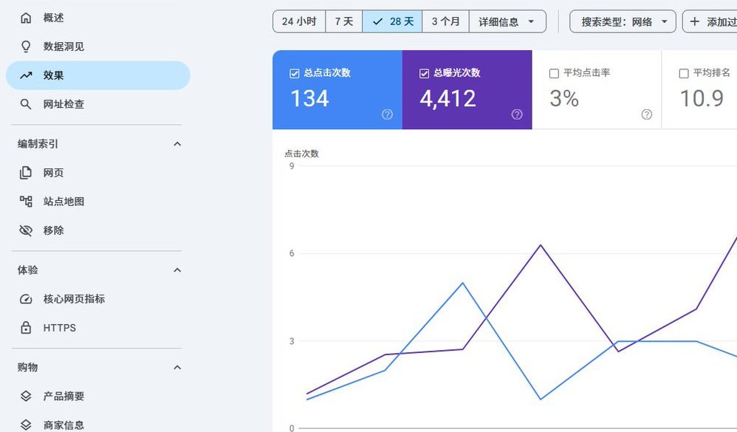
Task: Open the 详细信息 date dropdown
Action: pos(507,21)
